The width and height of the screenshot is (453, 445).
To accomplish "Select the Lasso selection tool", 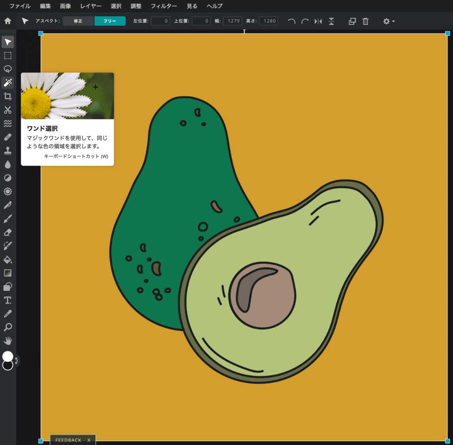I will (x=8, y=69).
